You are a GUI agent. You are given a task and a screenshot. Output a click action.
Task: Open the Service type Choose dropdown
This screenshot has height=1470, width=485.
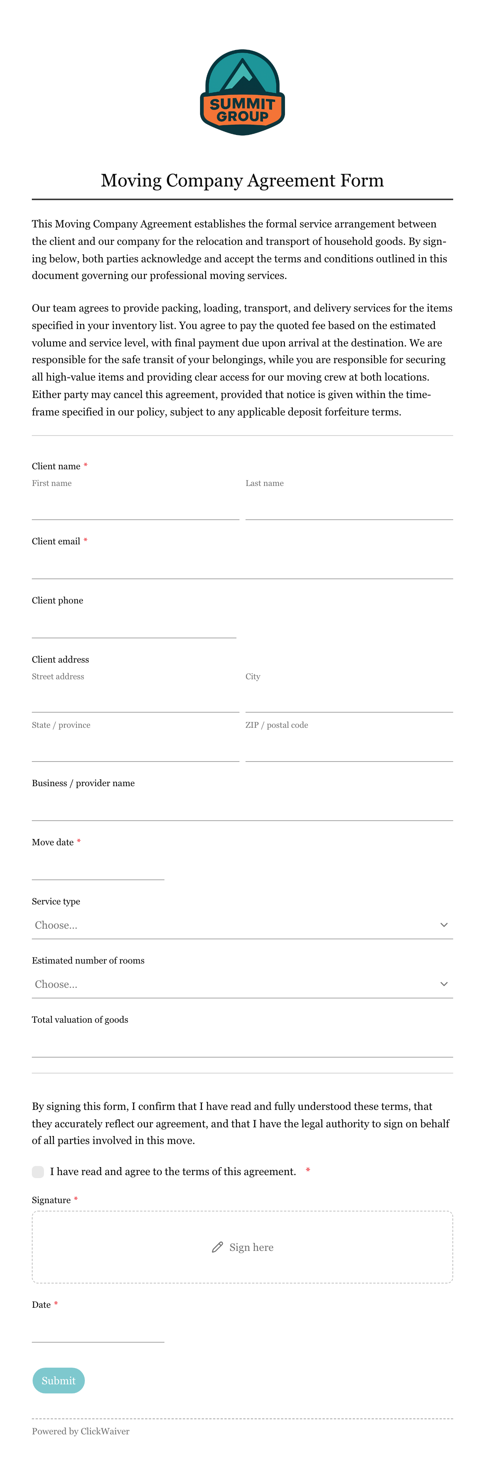[242, 925]
